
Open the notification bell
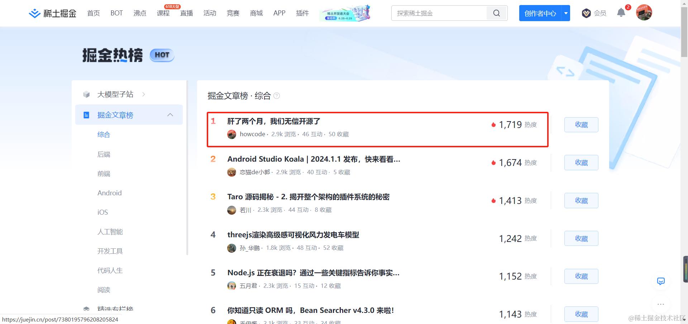[x=621, y=13]
